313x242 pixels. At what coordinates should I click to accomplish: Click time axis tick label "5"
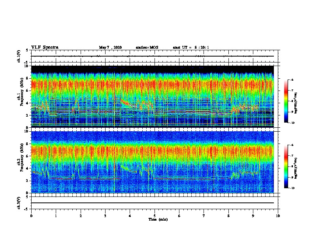pos(155,216)
